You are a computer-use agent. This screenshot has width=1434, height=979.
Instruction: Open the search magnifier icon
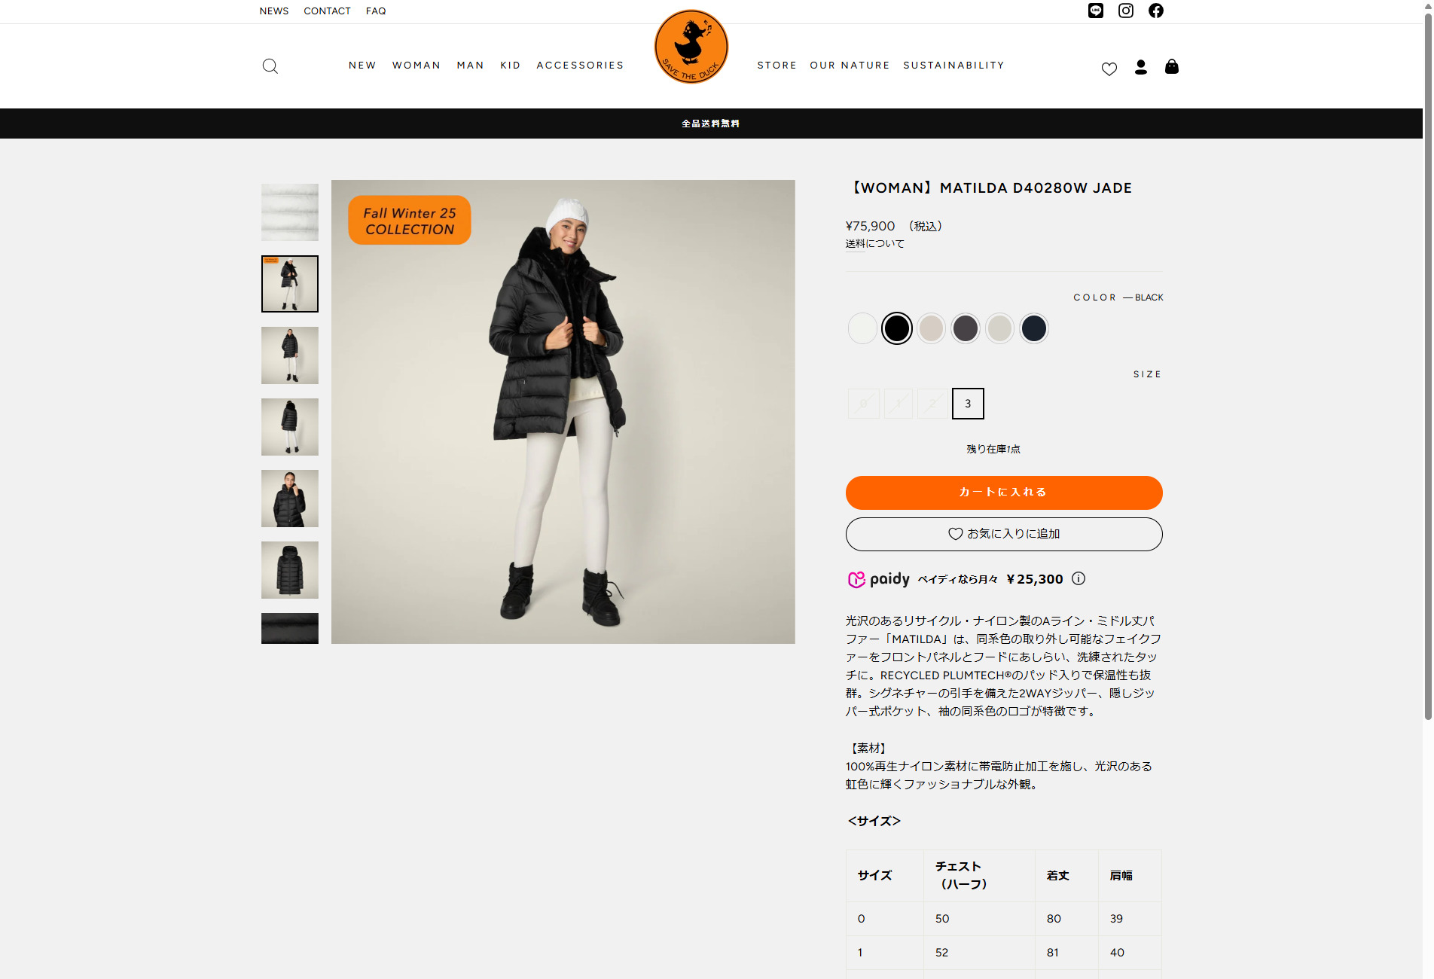point(270,66)
